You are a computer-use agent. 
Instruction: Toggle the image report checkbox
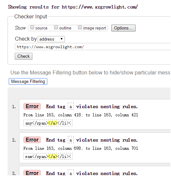[x=80, y=27]
